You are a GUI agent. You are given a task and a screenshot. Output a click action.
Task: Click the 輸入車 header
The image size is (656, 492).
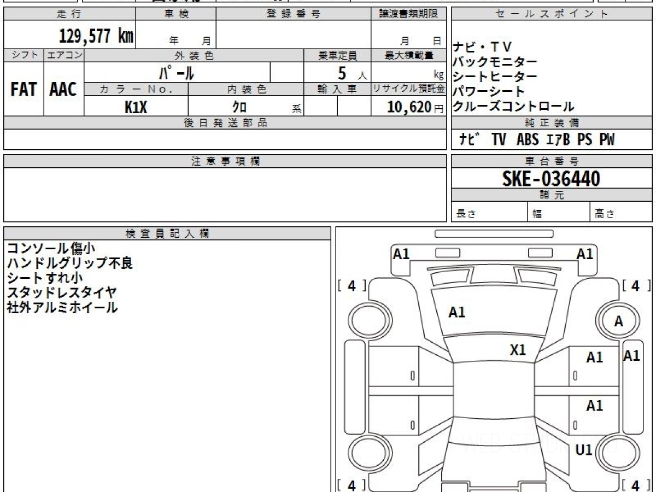[337, 89]
